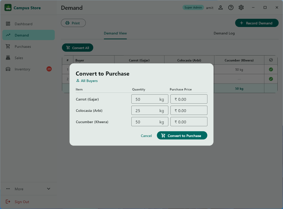283x209 pixels.
Task: Open the user profile icon
Action: coord(221,7)
